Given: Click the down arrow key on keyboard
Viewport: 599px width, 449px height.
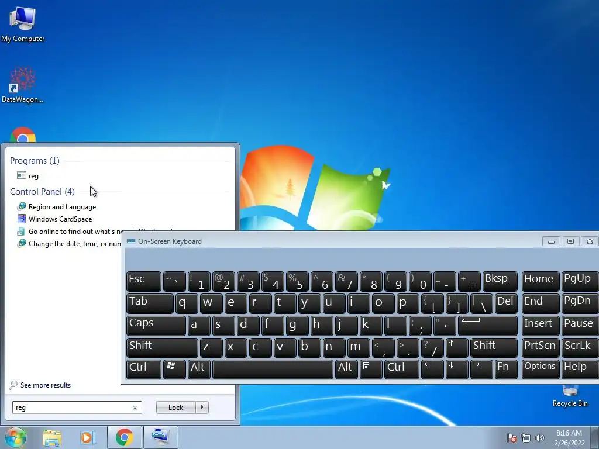Looking at the screenshot, I should pyautogui.click(x=457, y=369).
